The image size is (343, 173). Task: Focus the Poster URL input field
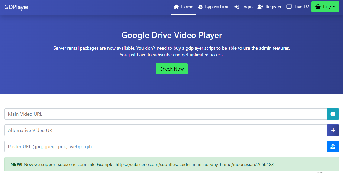pos(165,146)
